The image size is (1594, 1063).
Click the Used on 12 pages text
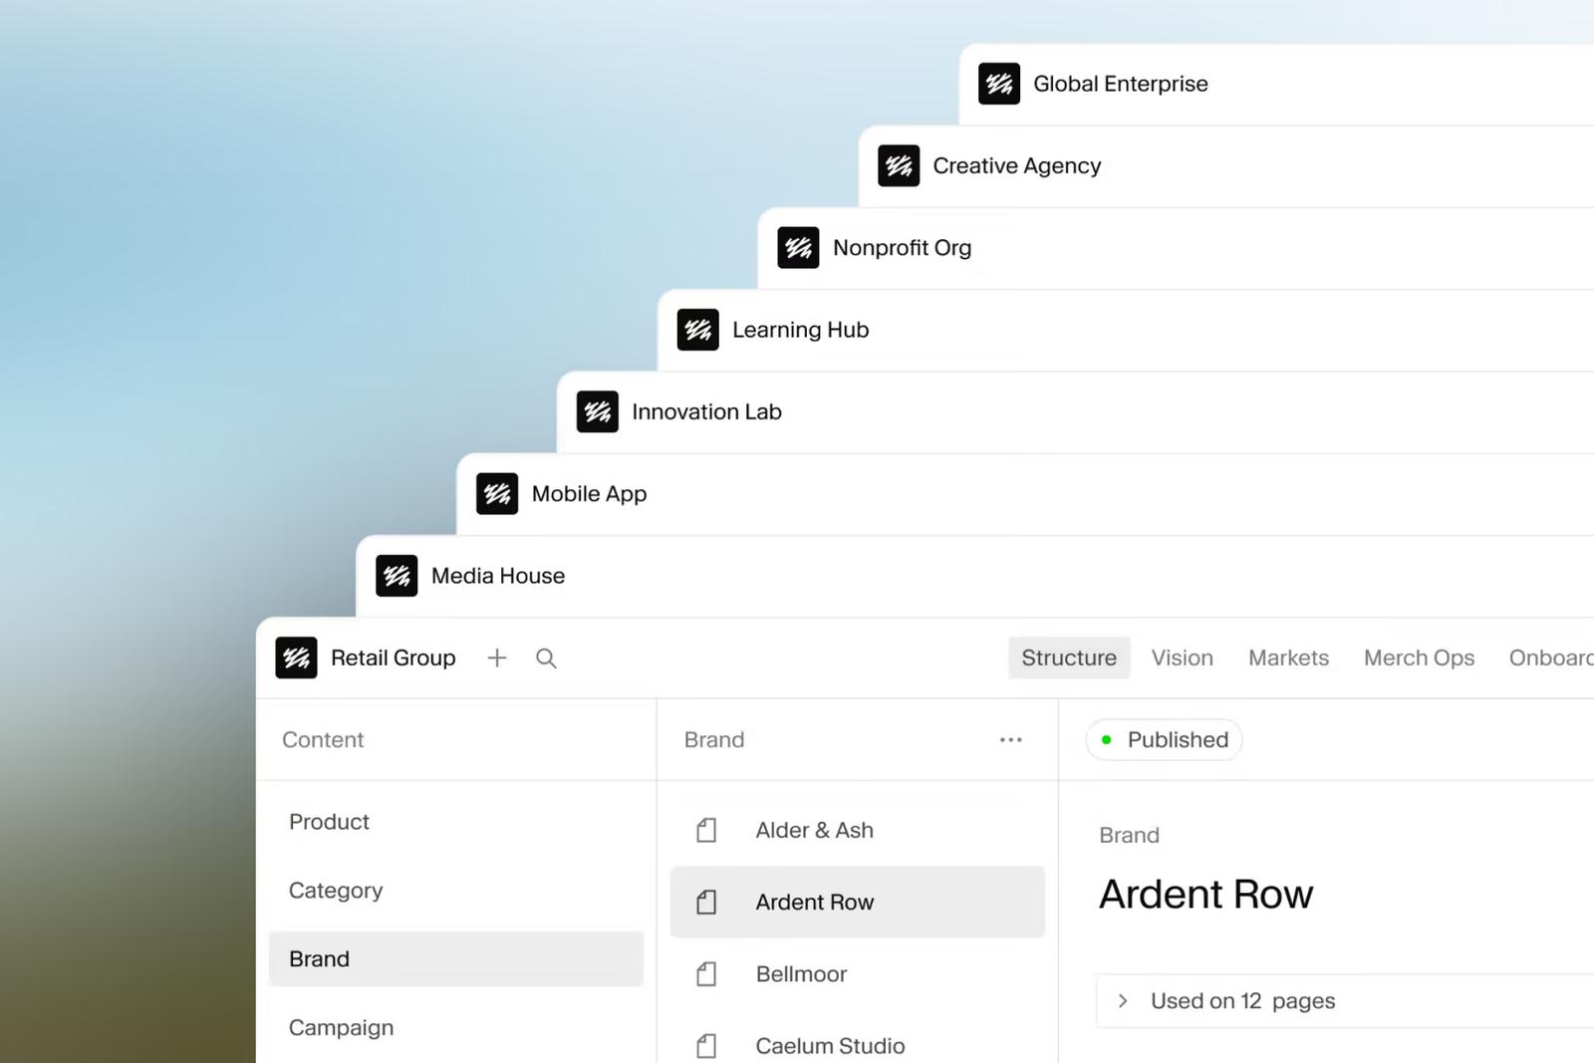[1242, 1000]
